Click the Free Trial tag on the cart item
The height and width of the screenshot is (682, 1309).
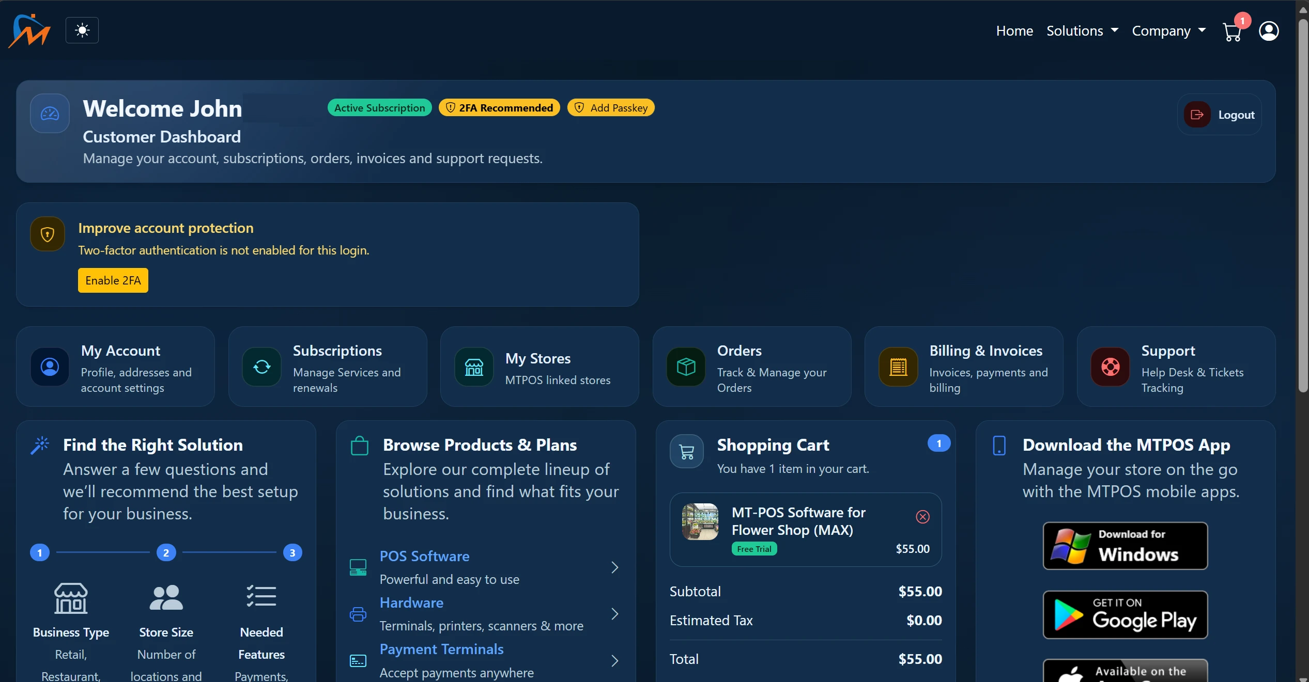pyautogui.click(x=754, y=549)
